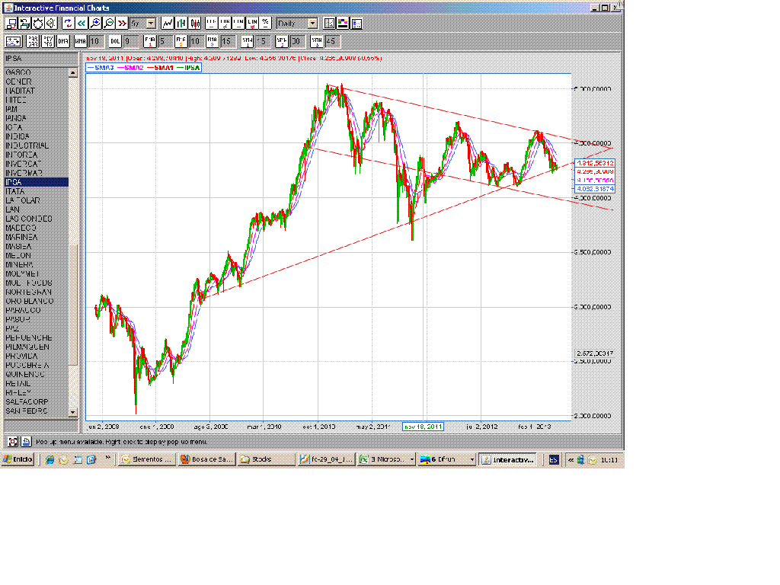Toggle the EMA 3 indicator button
This screenshot has height=585, width=780.
pos(212,41)
